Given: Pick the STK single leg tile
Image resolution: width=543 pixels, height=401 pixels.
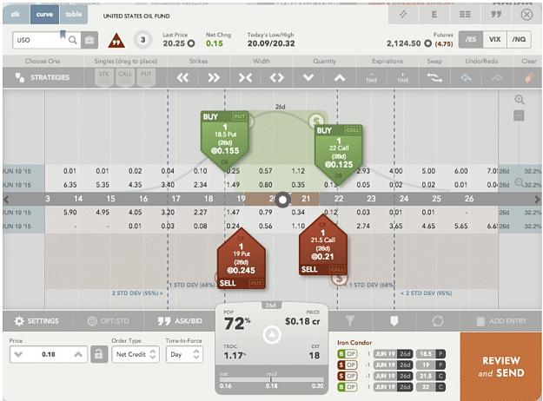Looking at the screenshot, I should [x=104, y=77].
